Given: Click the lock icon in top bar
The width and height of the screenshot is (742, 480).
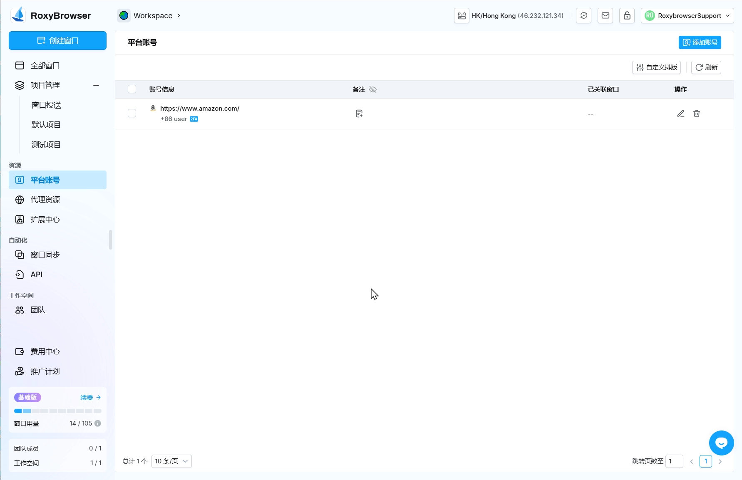Looking at the screenshot, I should coord(627,16).
